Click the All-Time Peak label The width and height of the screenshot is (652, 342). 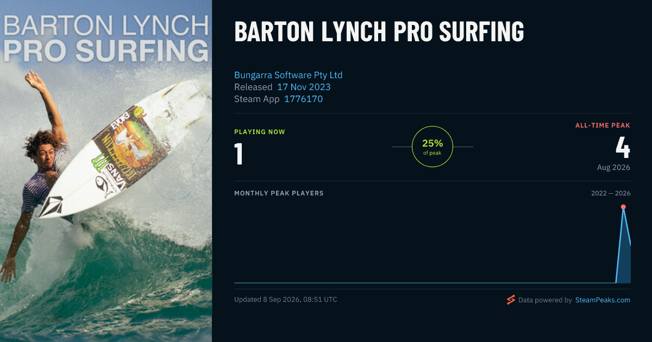tap(603, 125)
